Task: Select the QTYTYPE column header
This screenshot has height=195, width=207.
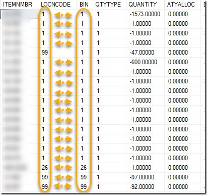Action: click(108, 5)
